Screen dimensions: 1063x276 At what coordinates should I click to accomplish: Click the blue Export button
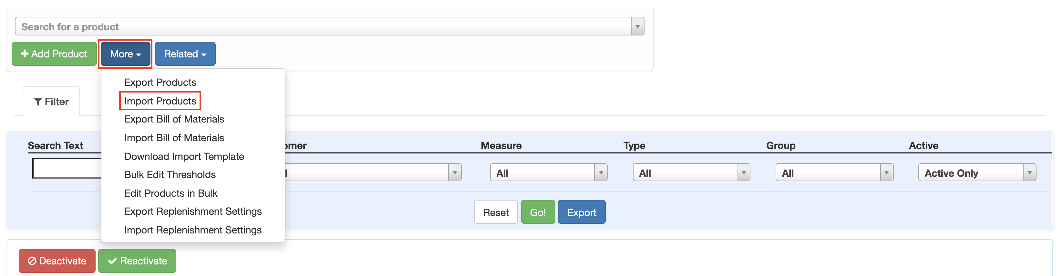click(x=582, y=212)
